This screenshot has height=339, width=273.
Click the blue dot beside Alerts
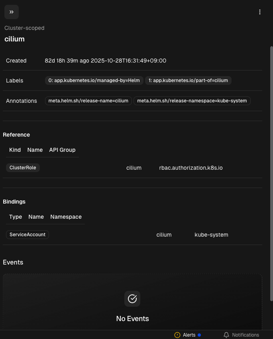coord(199,335)
